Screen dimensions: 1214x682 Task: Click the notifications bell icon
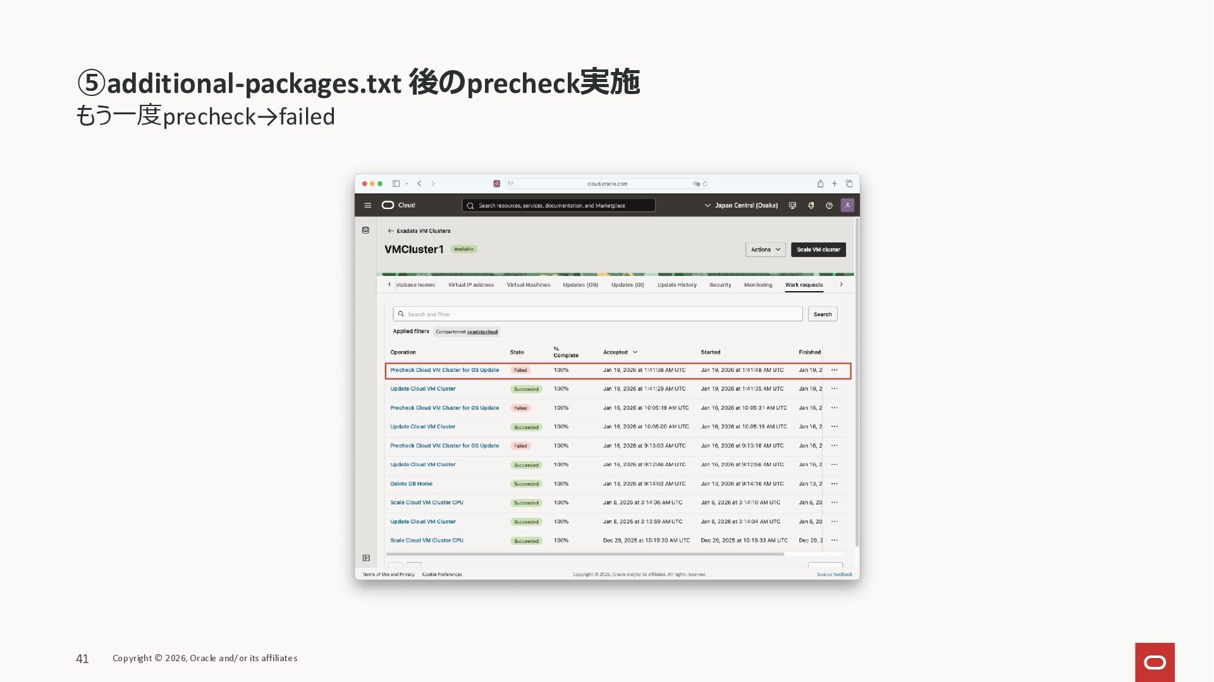pyautogui.click(x=811, y=205)
